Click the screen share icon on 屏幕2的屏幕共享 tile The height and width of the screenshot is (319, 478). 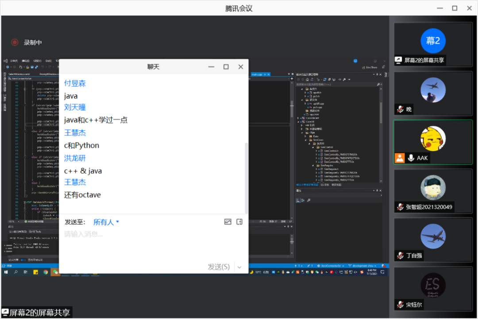[399, 60]
